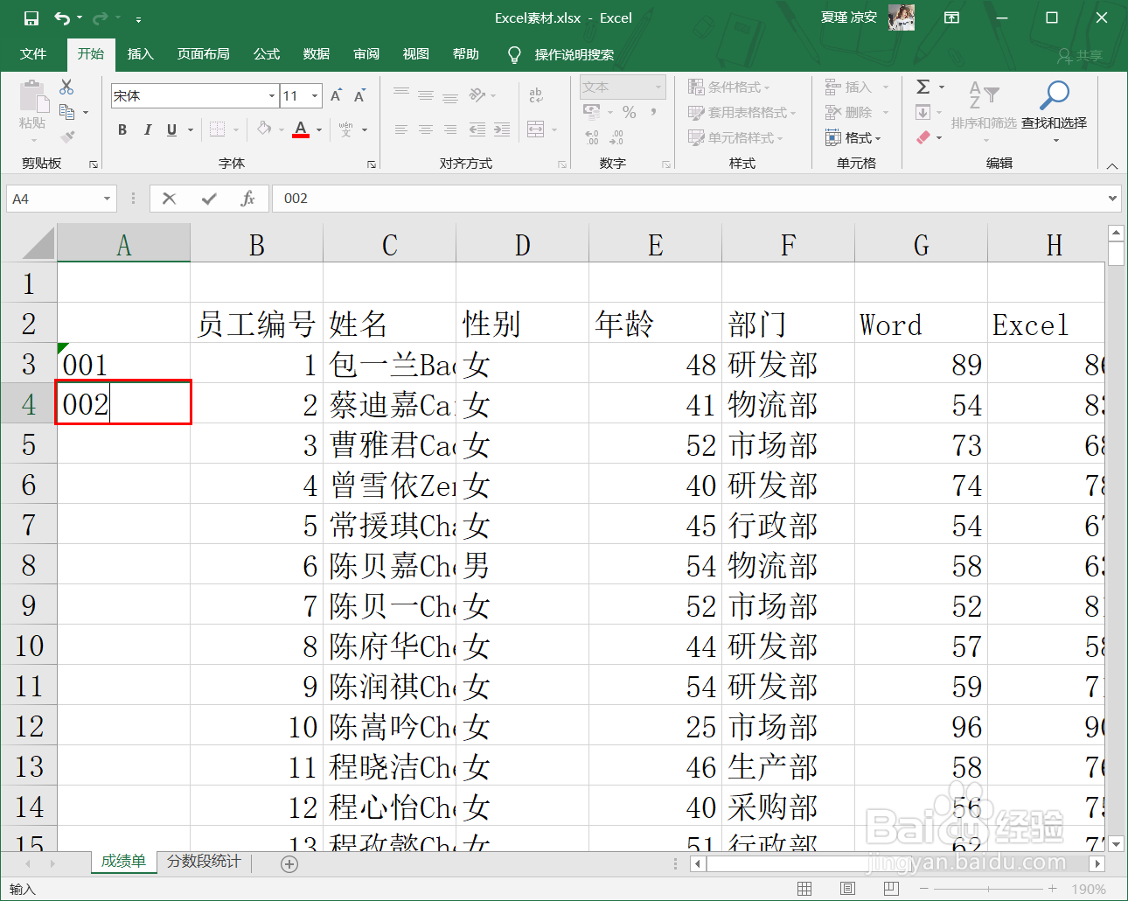Image resolution: width=1128 pixels, height=901 pixels.
Task: Click the Save icon in Quick Access Toolbar
Action: coord(32,17)
